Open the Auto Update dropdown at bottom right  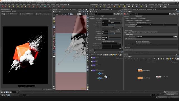(x=174, y=97)
